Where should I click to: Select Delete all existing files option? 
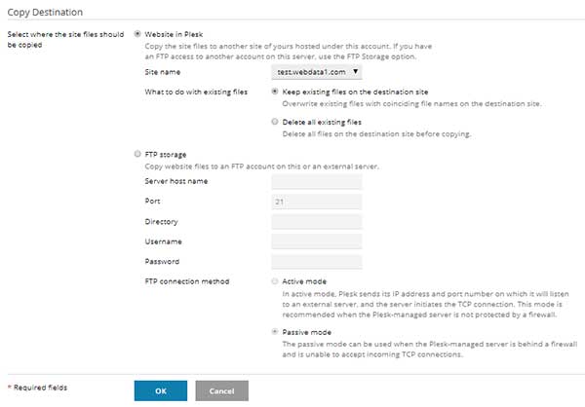(x=275, y=122)
